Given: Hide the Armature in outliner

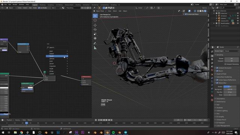Looking at the screenshot, I should pos(238,16).
